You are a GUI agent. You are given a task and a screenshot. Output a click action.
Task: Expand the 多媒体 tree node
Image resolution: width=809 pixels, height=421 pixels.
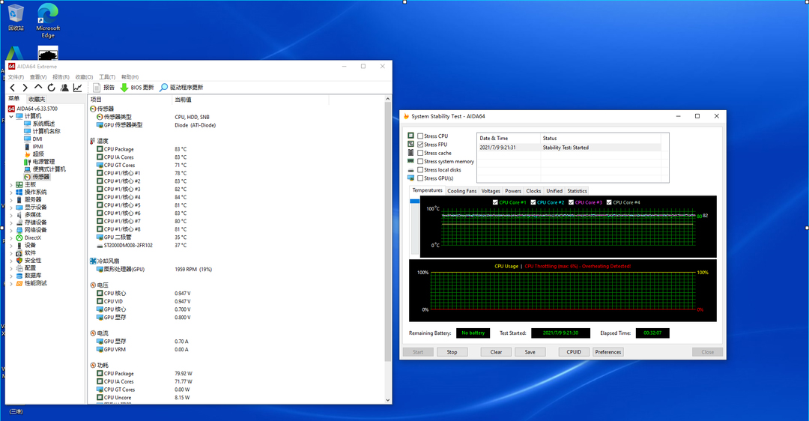pyautogui.click(x=11, y=215)
